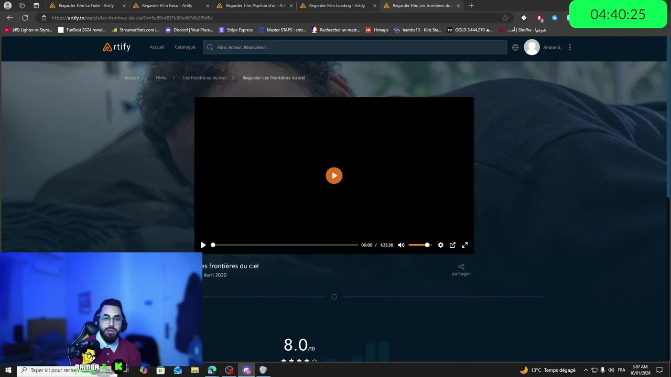The height and width of the screenshot is (377, 671).
Task: Open a new browser tab
Action: [x=471, y=6]
